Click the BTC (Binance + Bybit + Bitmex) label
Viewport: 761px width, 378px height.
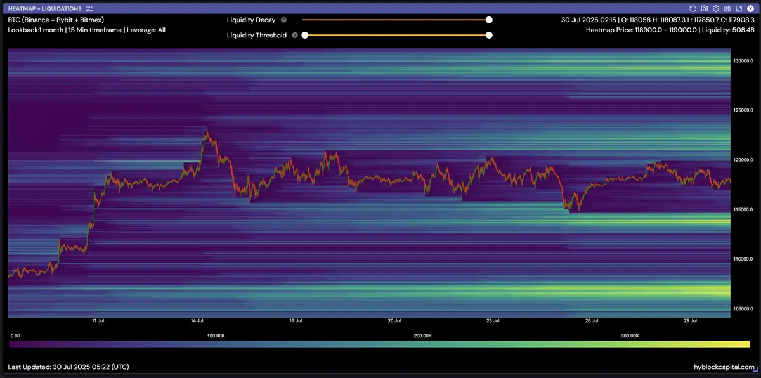(x=56, y=20)
